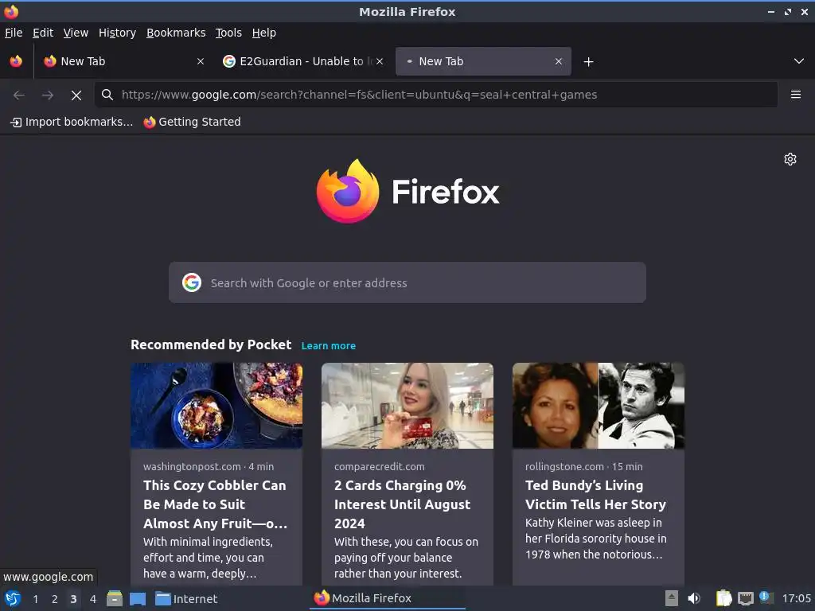Go back to previous page

click(x=19, y=95)
